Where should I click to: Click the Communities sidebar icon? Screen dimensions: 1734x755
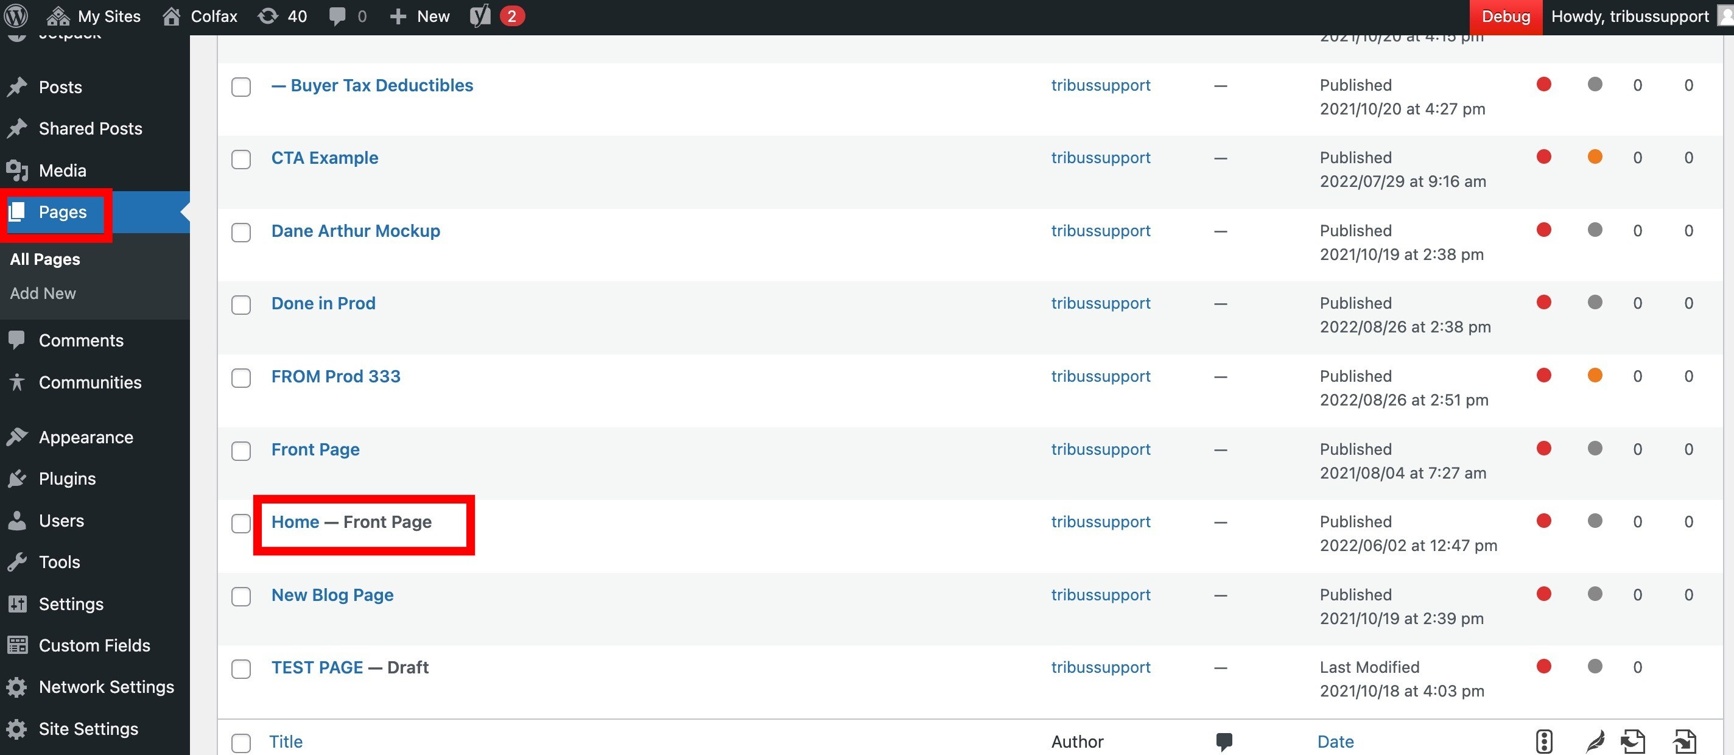pyautogui.click(x=17, y=382)
